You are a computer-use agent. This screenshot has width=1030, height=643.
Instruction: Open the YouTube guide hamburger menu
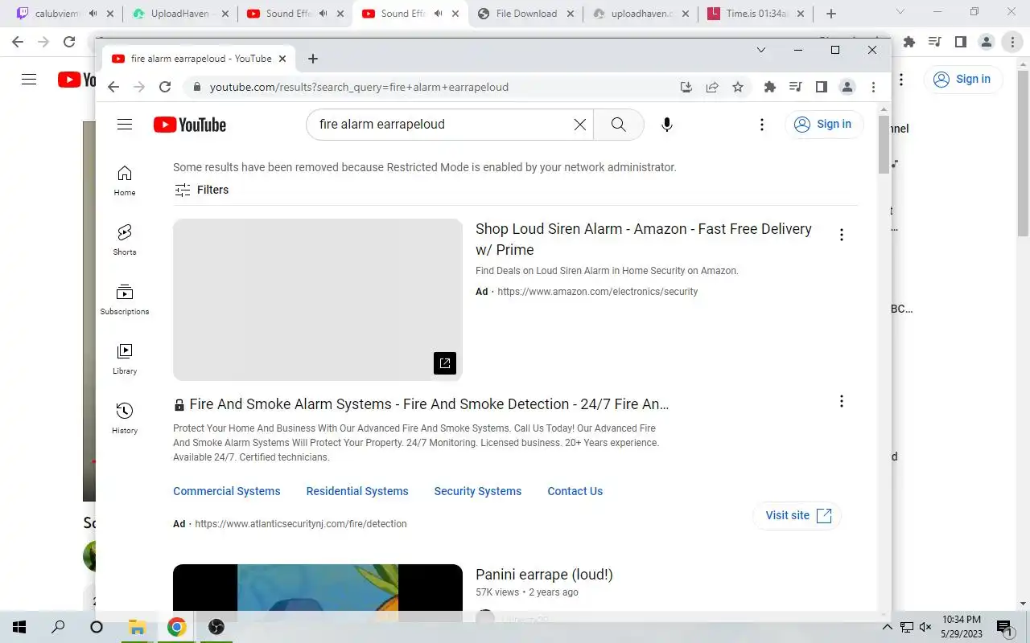tap(124, 125)
